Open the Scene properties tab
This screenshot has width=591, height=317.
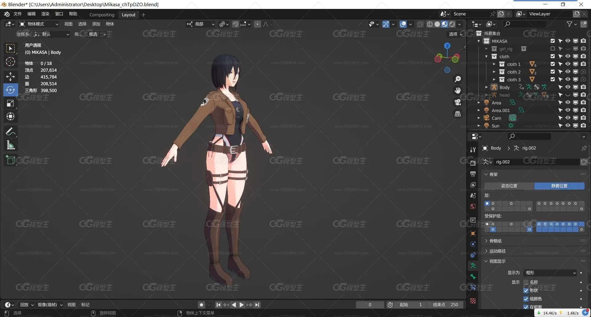(473, 195)
